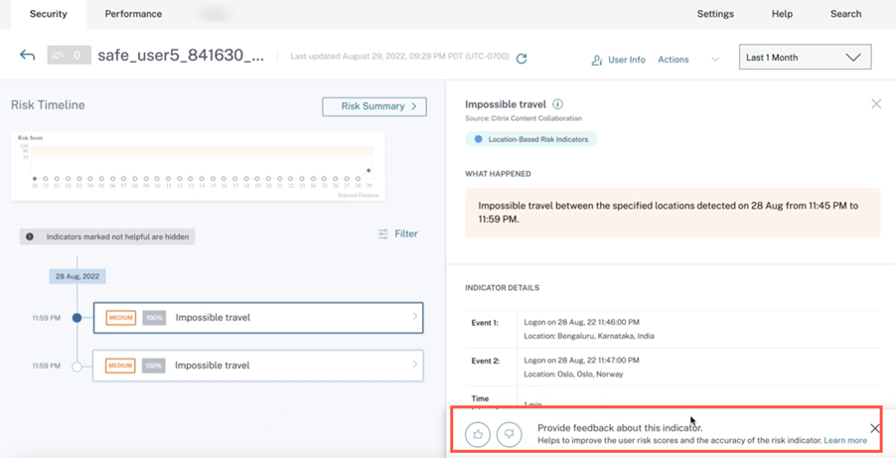Click the Location-Based Risk Indicators tag
Image resolution: width=896 pixels, height=458 pixels.
530,139
